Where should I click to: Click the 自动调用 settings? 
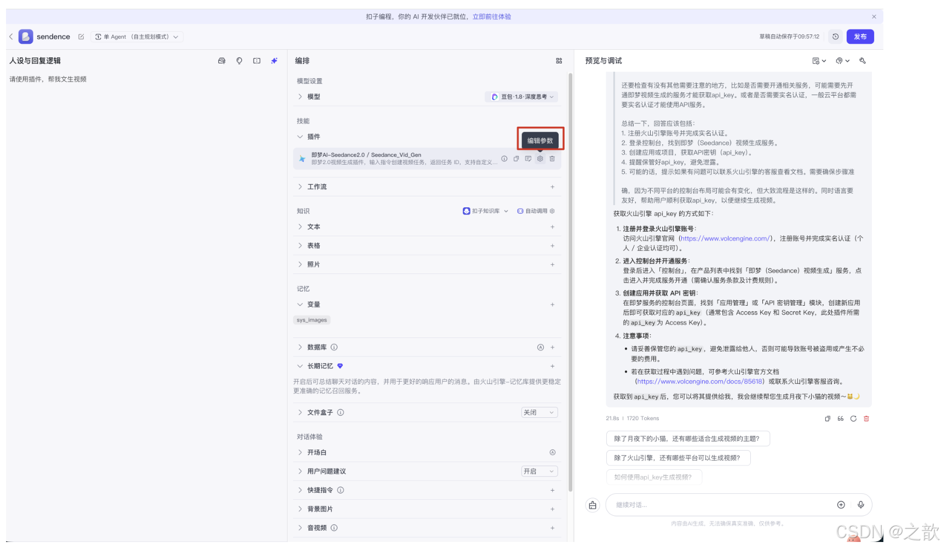tap(536, 211)
